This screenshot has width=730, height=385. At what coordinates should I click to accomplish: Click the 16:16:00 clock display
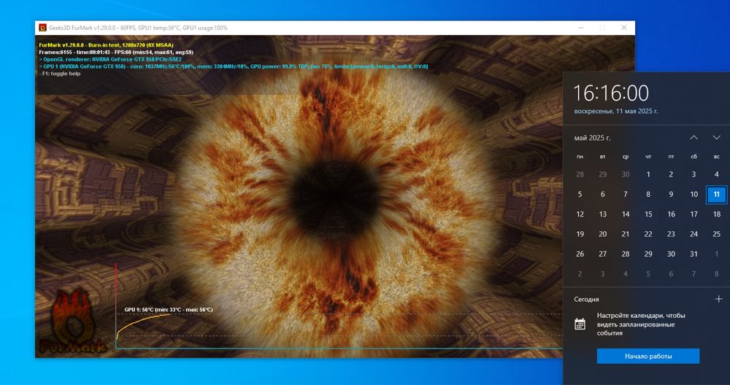point(610,93)
